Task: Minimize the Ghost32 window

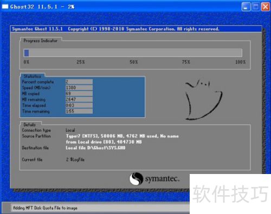Action: [x=246, y=7]
